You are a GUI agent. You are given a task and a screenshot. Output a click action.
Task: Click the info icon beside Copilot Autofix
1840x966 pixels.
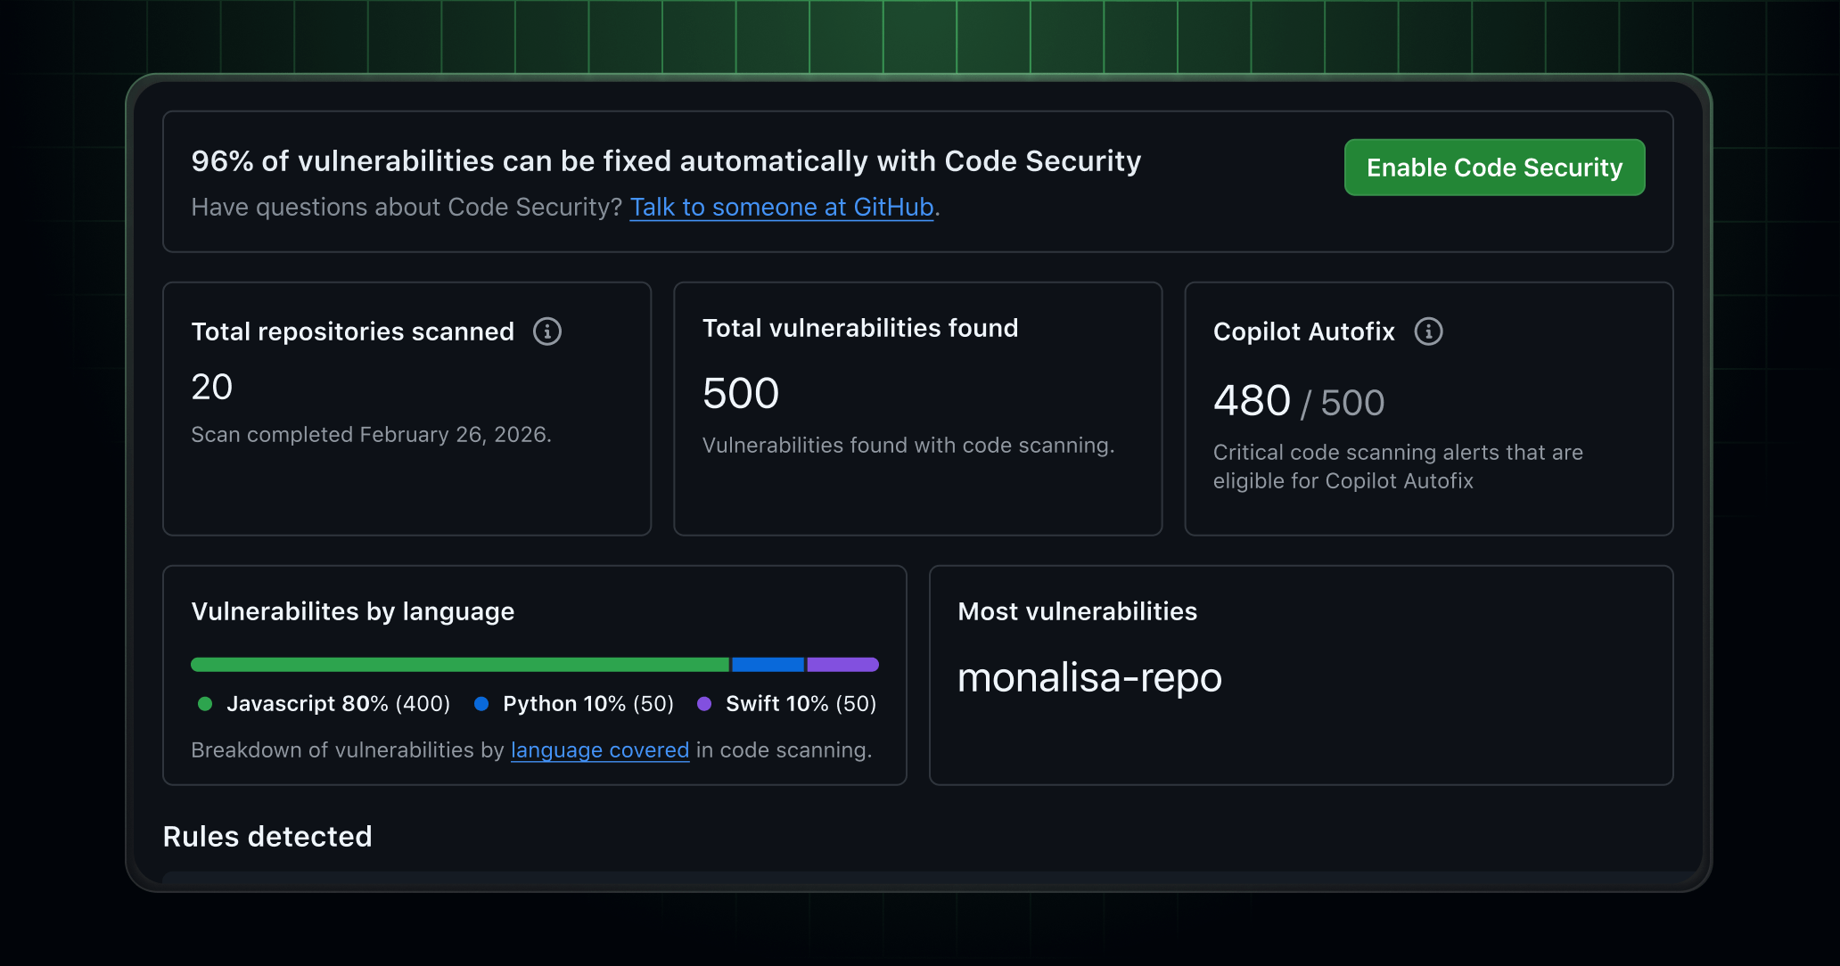[1429, 331]
